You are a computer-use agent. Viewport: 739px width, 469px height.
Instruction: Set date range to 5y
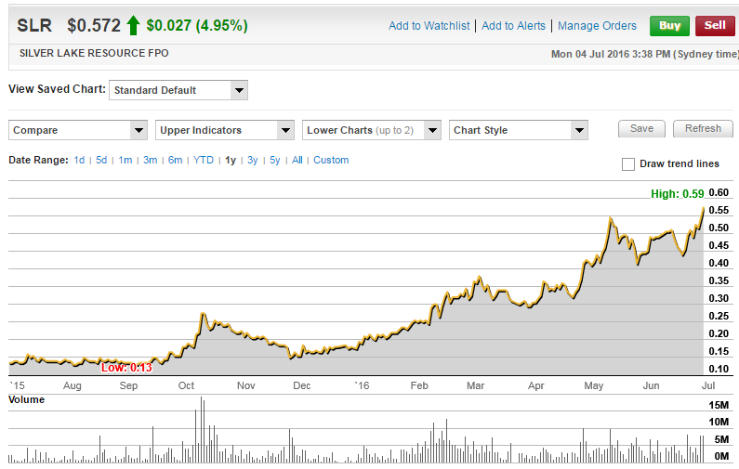point(275,160)
